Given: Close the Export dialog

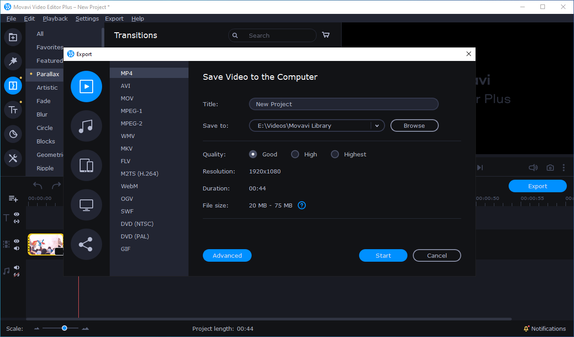Looking at the screenshot, I should click(469, 54).
